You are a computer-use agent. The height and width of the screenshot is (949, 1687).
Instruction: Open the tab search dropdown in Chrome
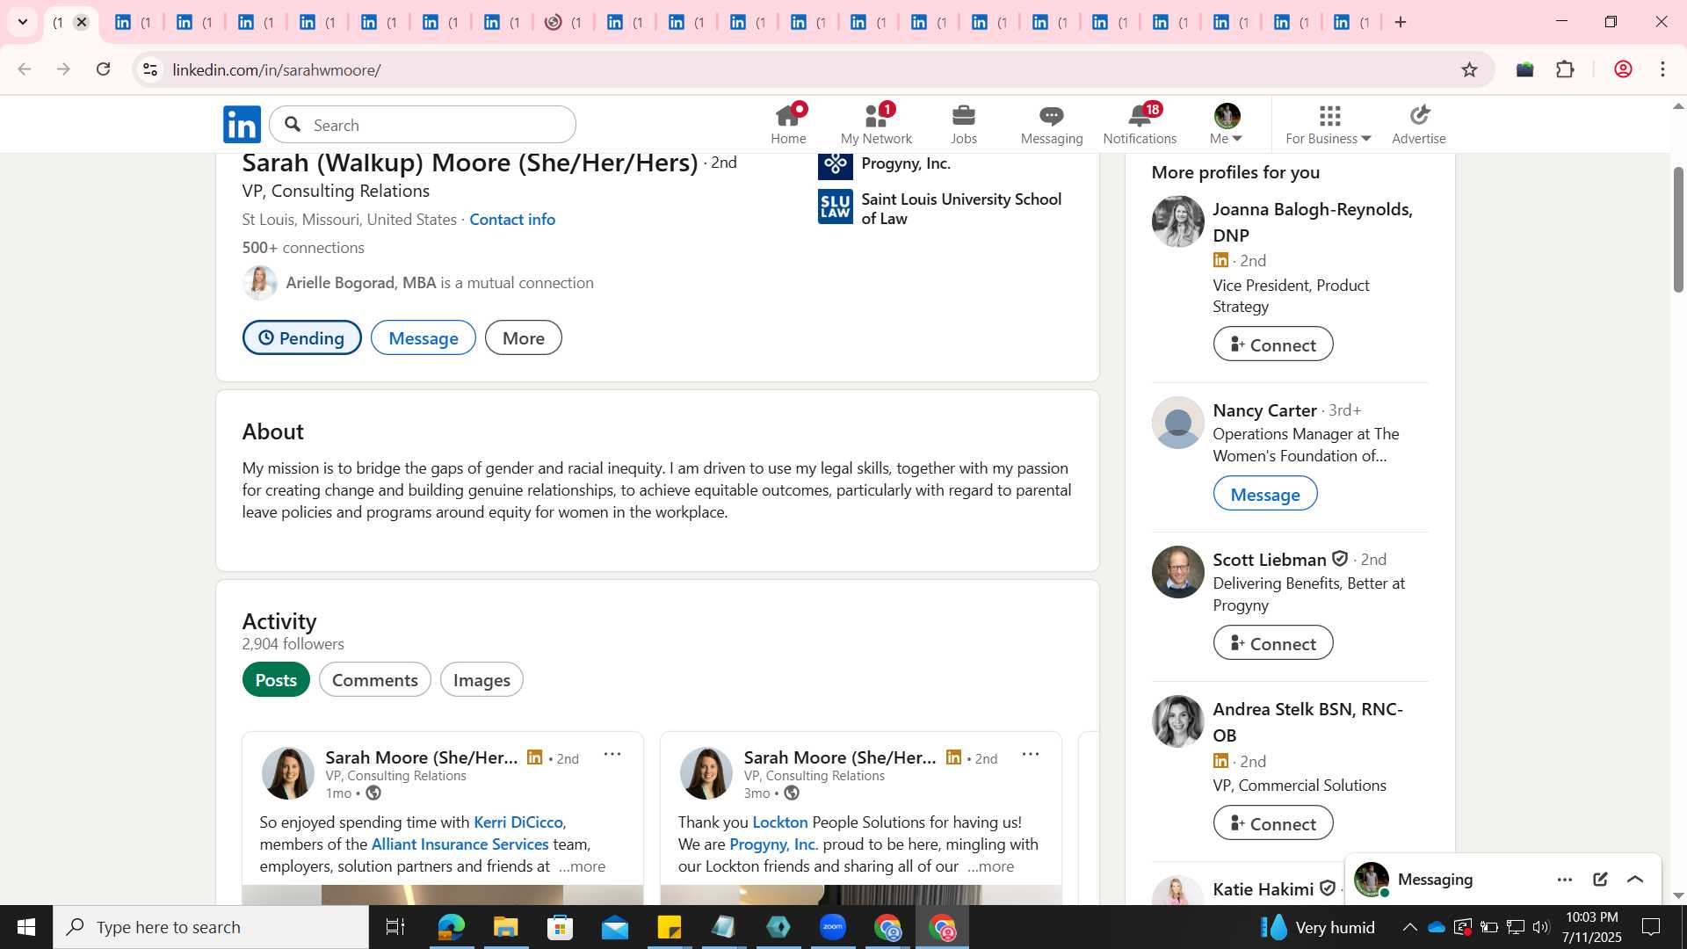[23, 22]
